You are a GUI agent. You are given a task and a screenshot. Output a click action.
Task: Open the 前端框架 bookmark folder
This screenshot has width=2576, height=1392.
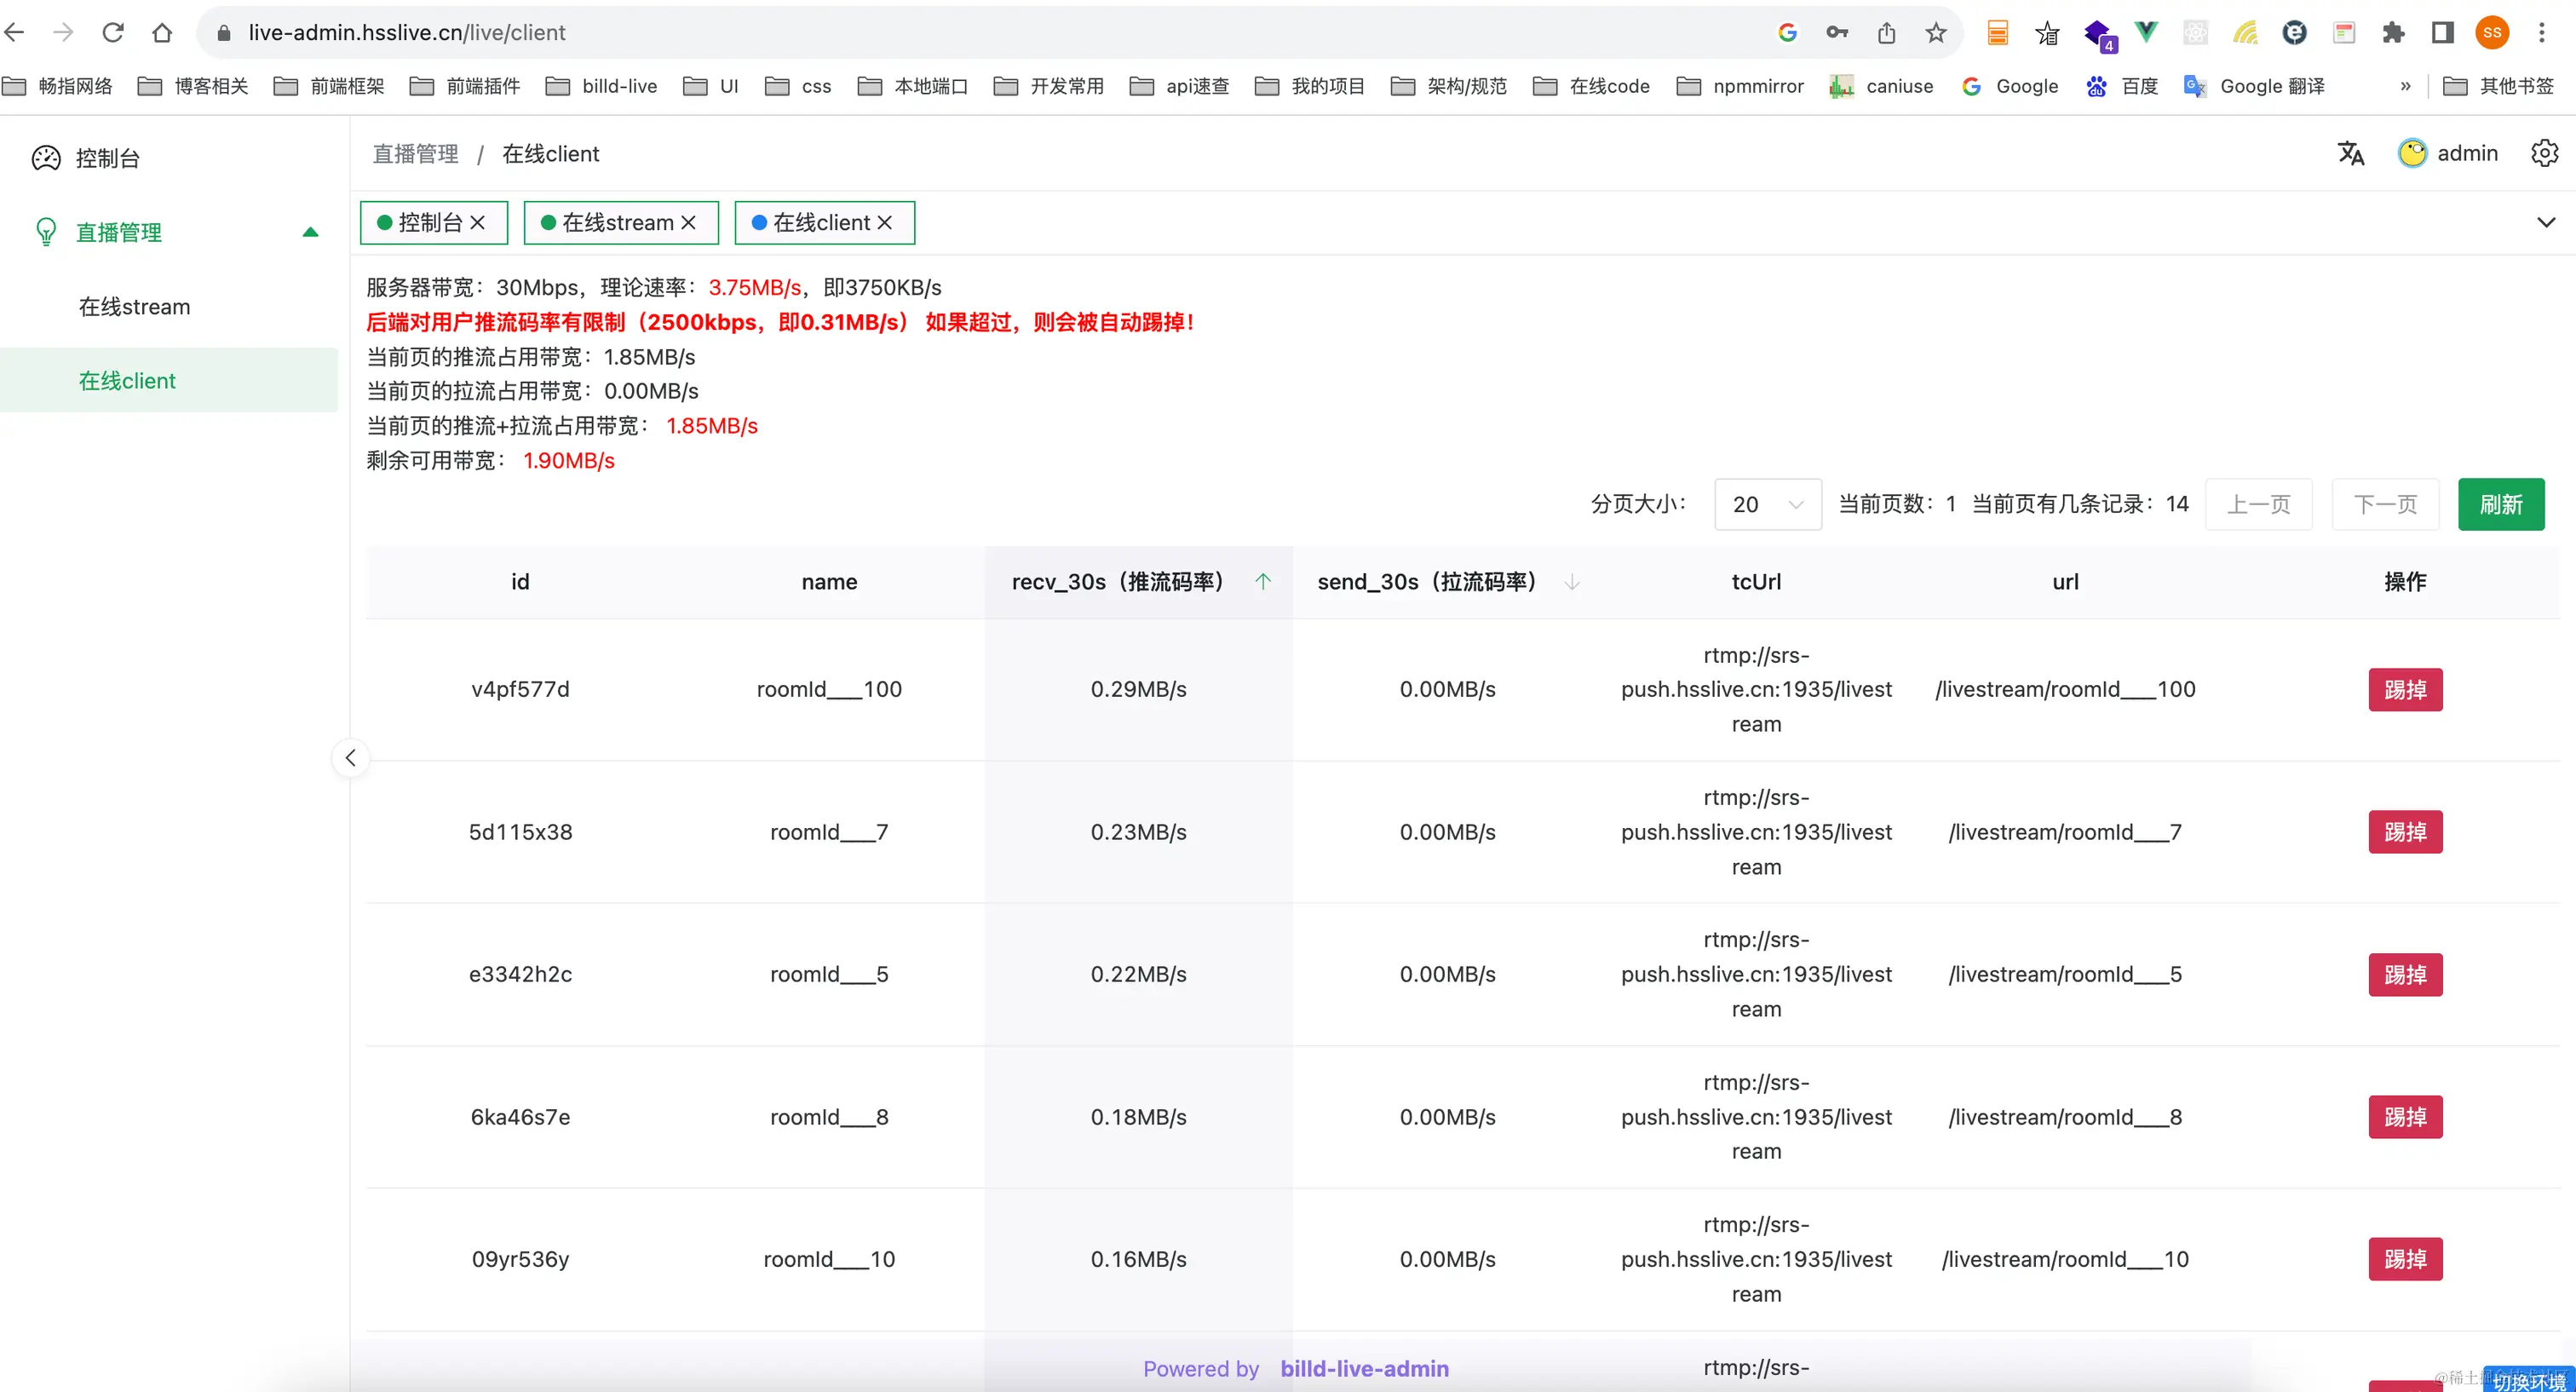[329, 86]
